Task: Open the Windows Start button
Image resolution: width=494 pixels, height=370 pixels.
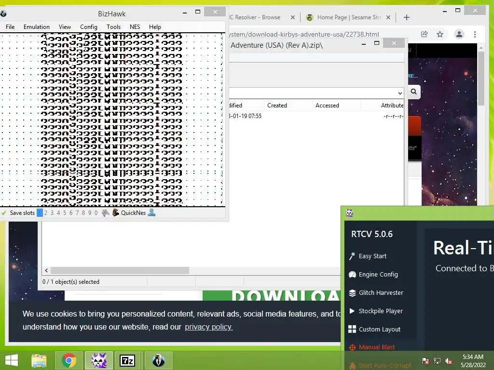Action: click(12, 360)
